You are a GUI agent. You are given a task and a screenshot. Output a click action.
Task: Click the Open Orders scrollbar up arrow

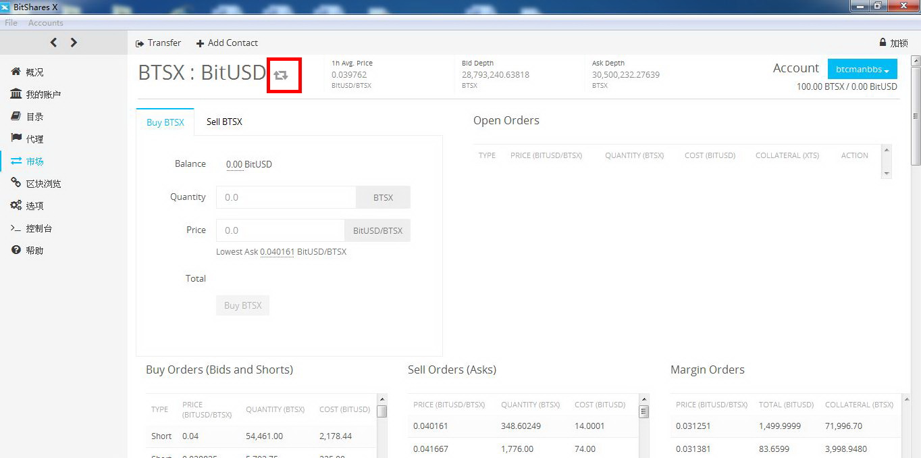[x=887, y=149]
